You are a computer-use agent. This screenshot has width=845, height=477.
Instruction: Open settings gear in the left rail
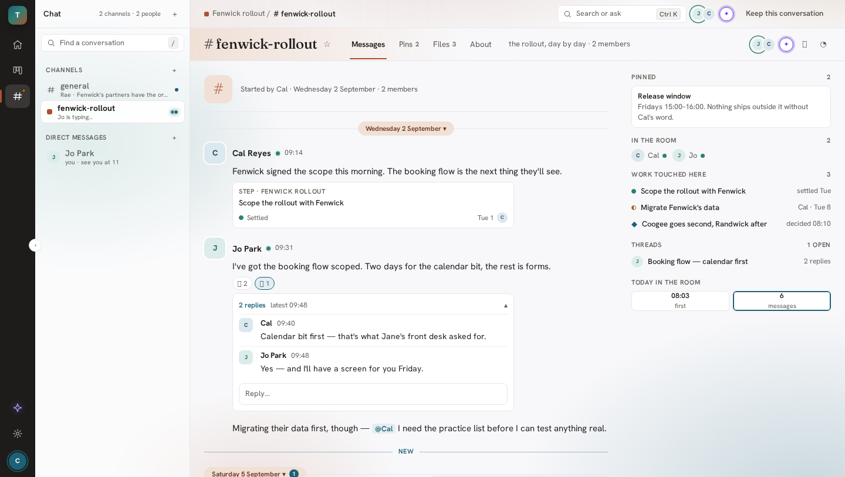coord(18,434)
